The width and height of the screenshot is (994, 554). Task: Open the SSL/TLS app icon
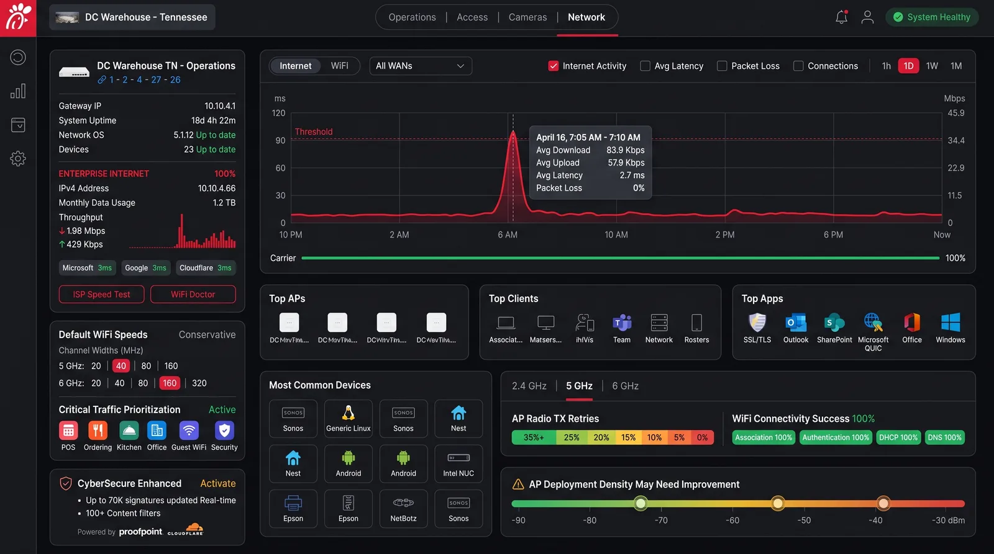pyautogui.click(x=757, y=323)
